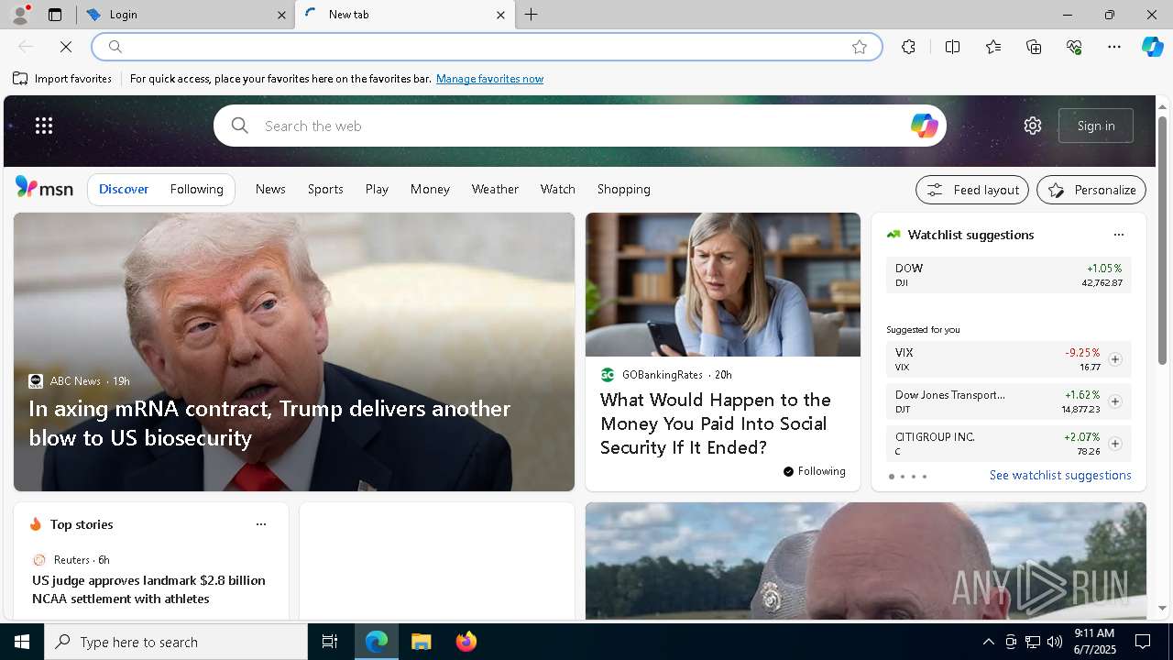
Task: Open the taskbar clock and date
Action: tap(1094, 642)
